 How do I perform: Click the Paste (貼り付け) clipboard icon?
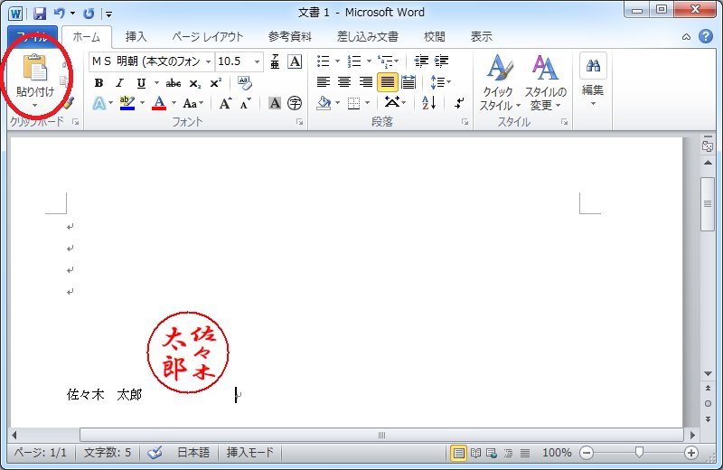(35, 68)
